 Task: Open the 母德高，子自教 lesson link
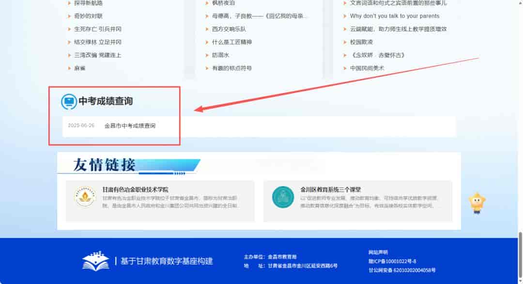pyautogui.click(x=259, y=16)
